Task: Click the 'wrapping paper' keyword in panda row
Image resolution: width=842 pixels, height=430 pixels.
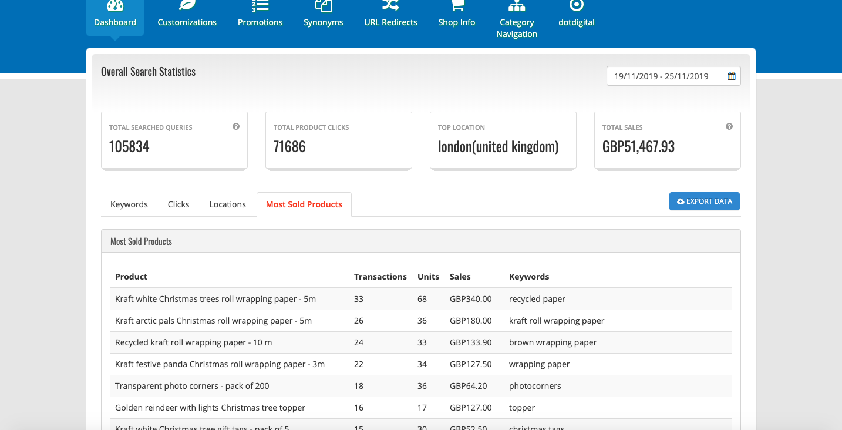Action: click(x=540, y=364)
